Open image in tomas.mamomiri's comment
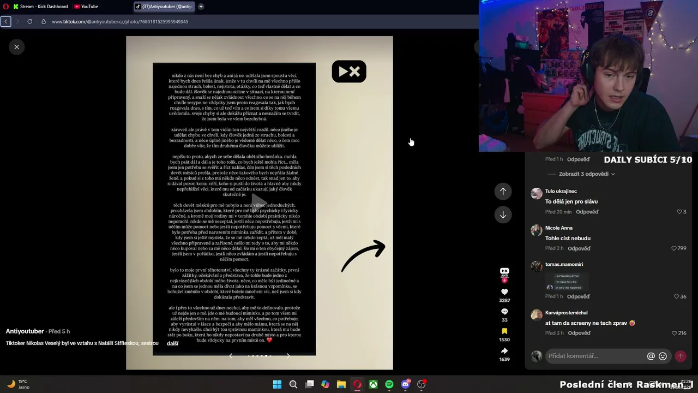 point(568,281)
